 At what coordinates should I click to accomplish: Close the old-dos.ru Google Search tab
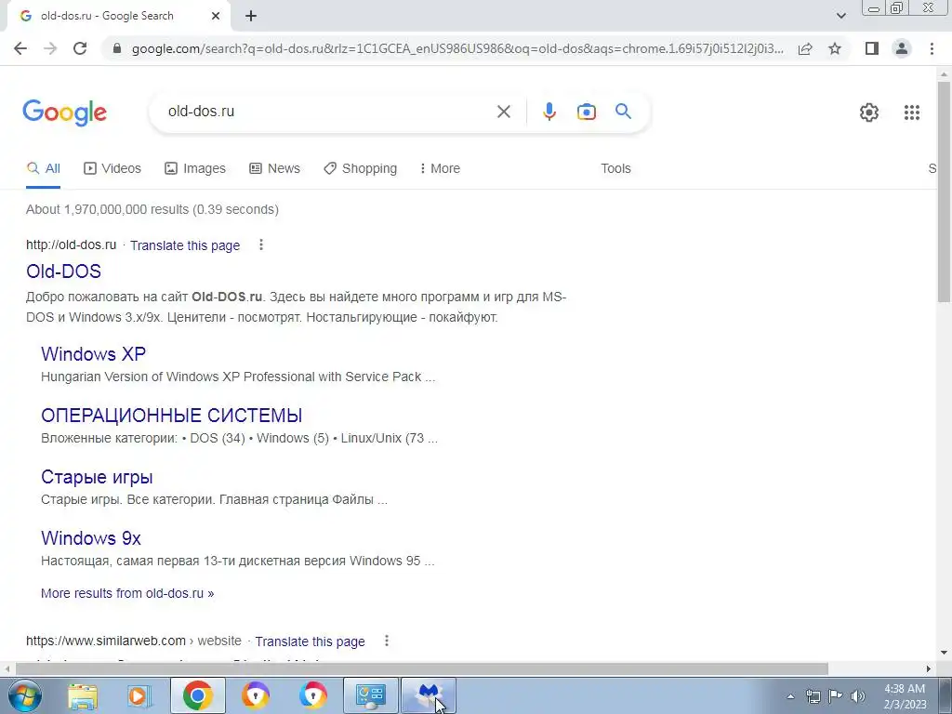click(216, 16)
